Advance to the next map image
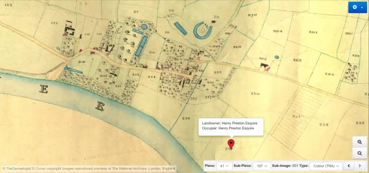The width and height of the screenshot is (369, 173). tap(360, 166)
